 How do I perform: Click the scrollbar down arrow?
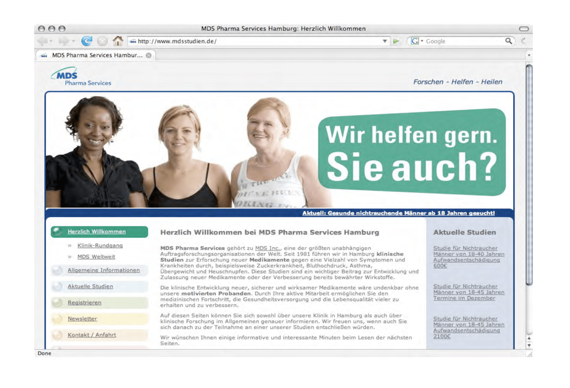click(529, 345)
